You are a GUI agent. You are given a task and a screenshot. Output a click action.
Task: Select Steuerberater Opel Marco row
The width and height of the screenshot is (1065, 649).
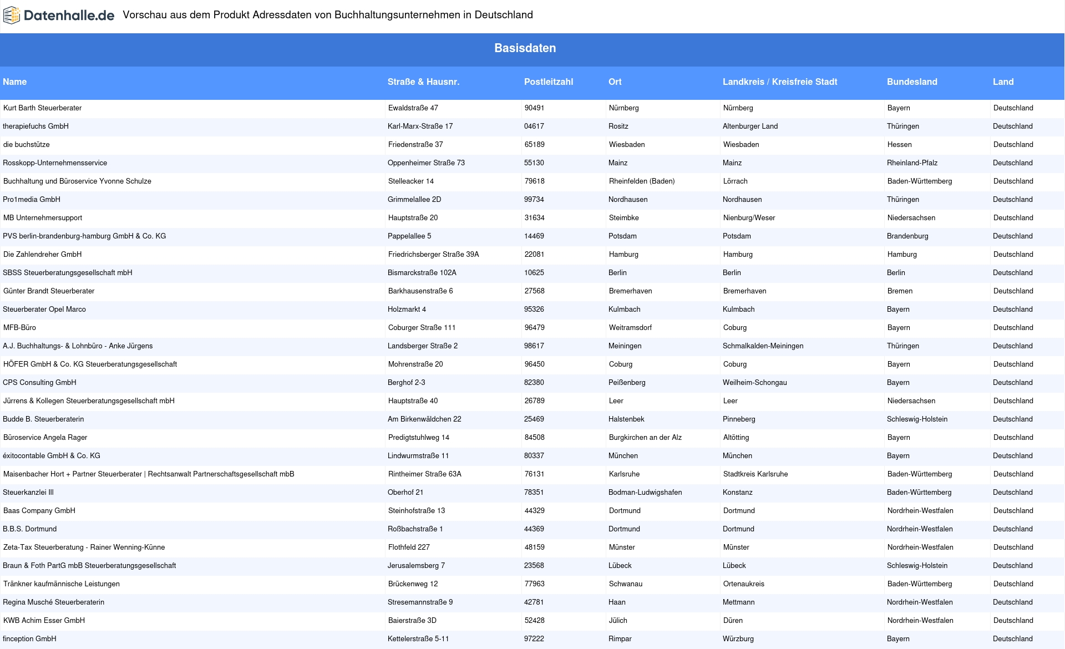click(44, 309)
